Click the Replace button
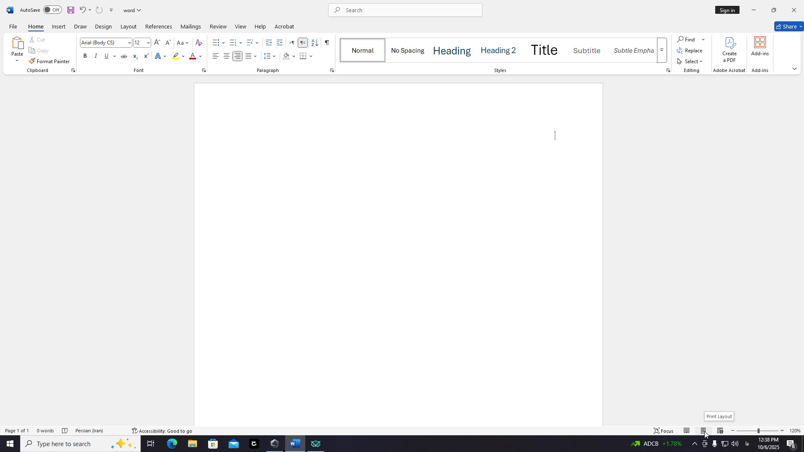 (690, 50)
